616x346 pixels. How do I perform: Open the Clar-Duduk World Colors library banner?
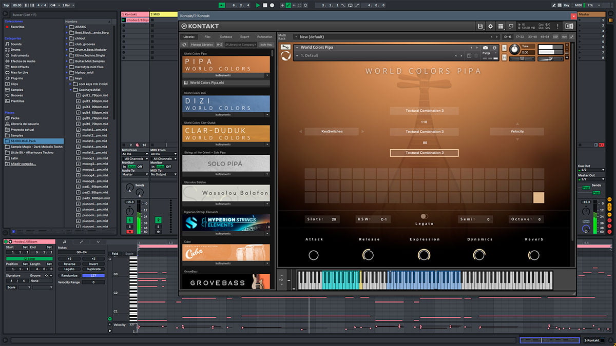tap(226, 133)
